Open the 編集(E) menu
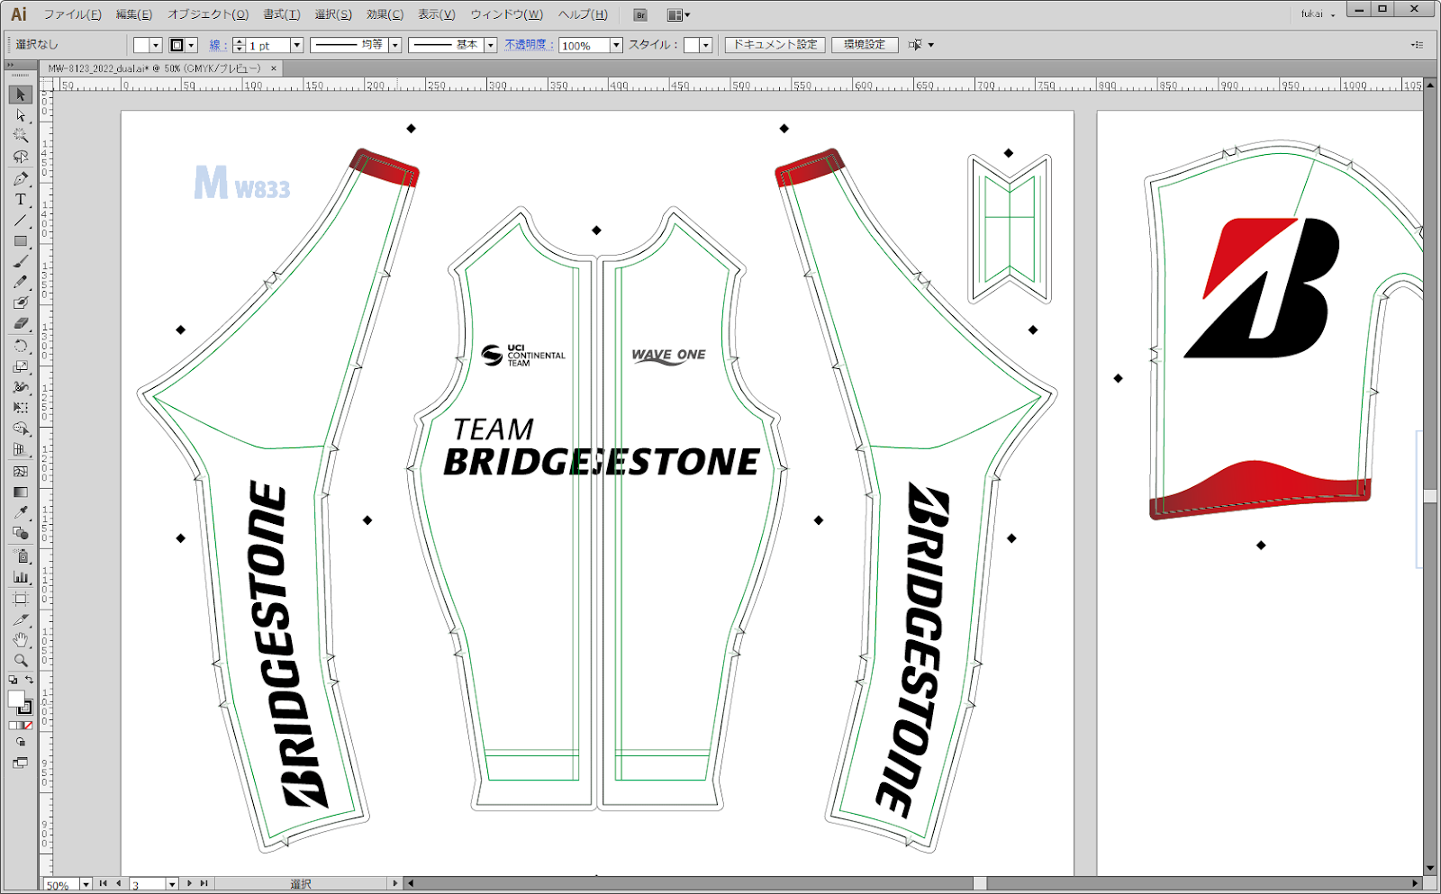The width and height of the screenshot is (1441, 894). [134, 14]
